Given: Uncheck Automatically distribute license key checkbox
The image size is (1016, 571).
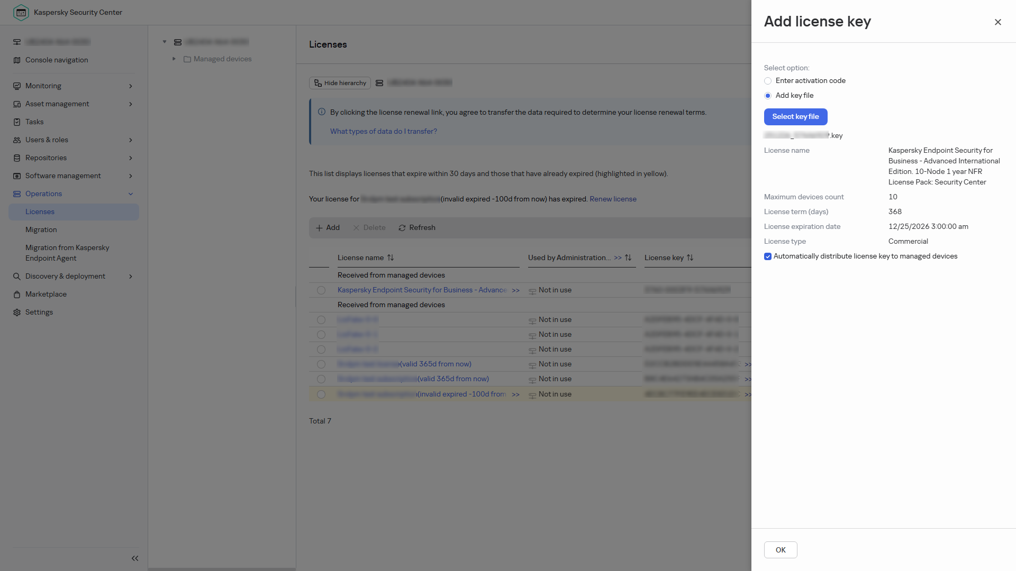Looking at the screenshot, I should tap(768, 256).
